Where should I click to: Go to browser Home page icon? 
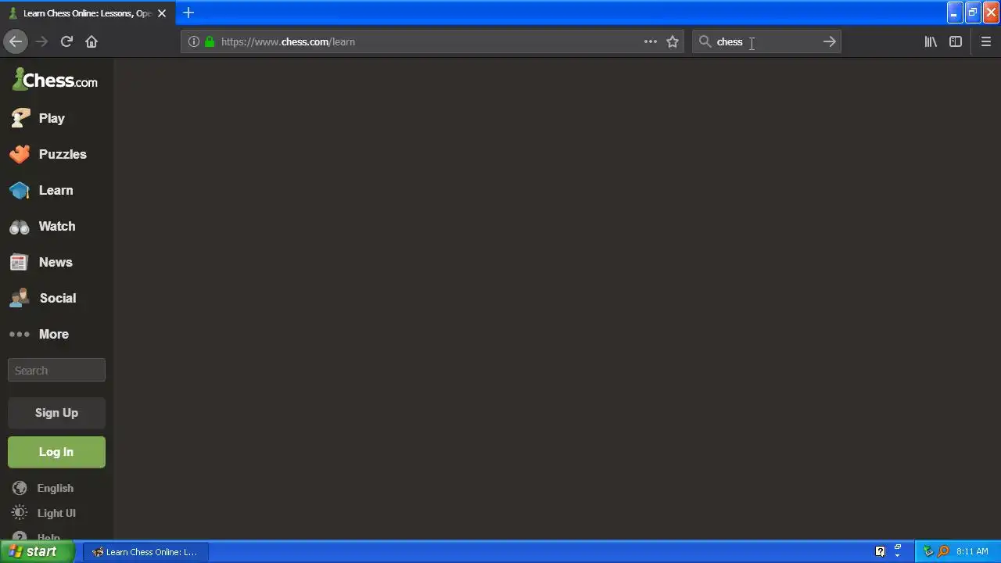pyautogui.click(x=91, y=41)
